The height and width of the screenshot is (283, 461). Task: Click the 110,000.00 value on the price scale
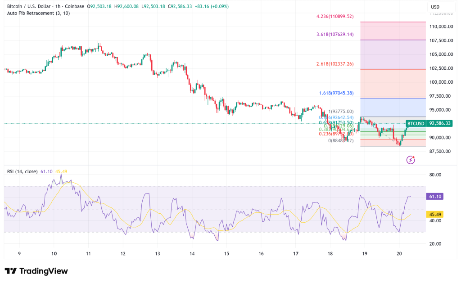[x=442, y=27]
